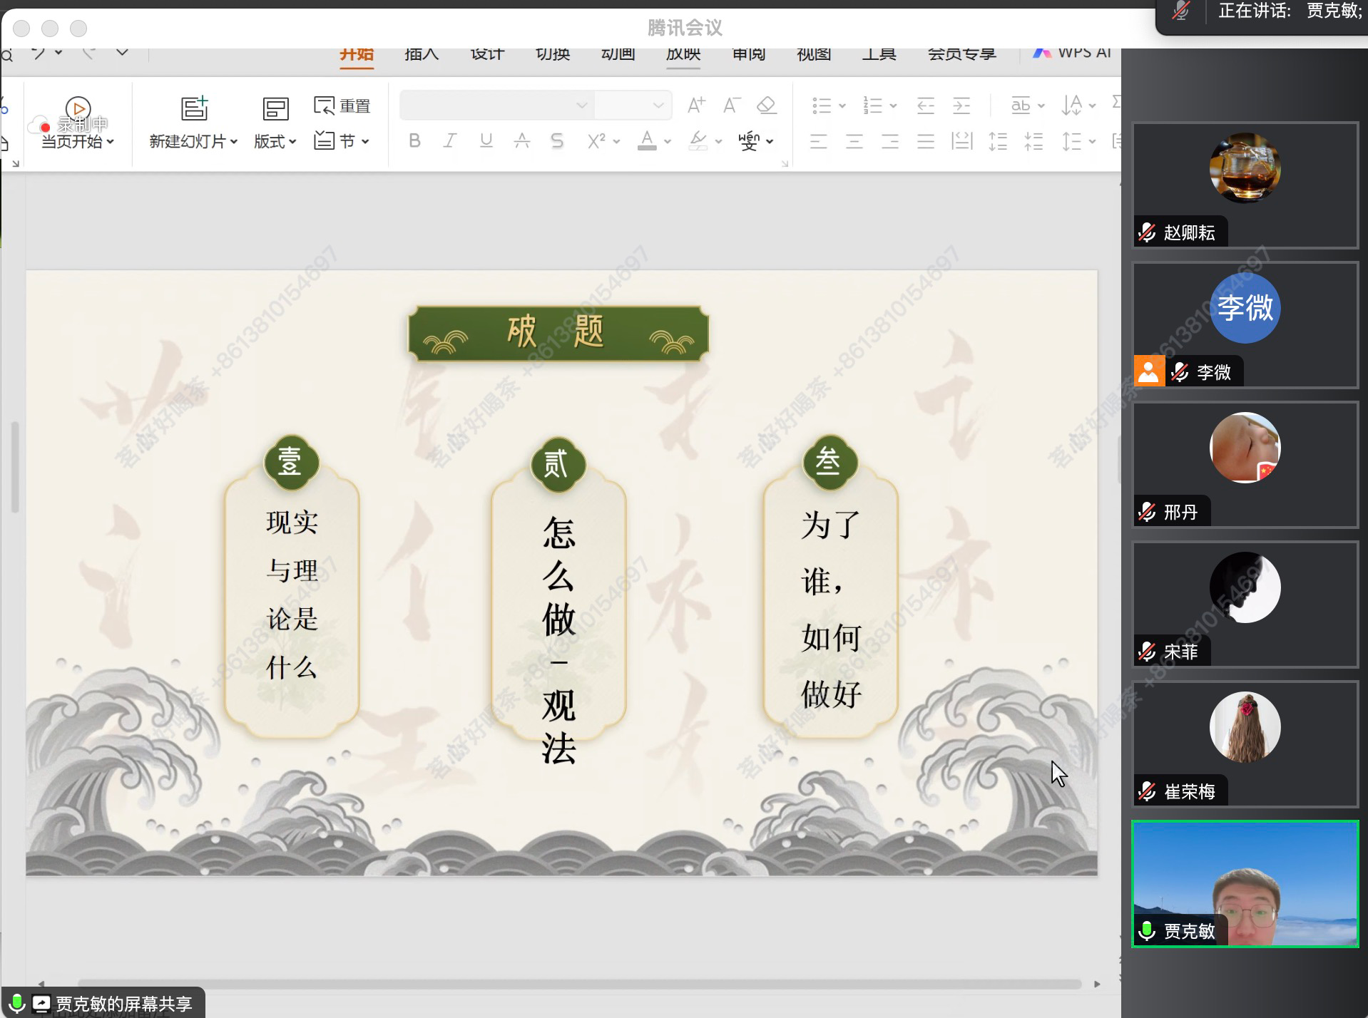Click the text highlight color icon
Screen dimensions: 1368x1018
[x=698, y=140]
